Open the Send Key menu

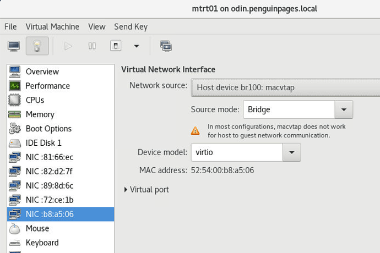tap(131, 26)
